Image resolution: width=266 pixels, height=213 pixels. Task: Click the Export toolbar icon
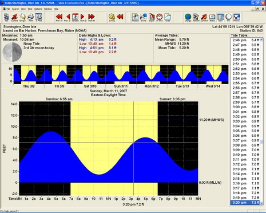pyautogui.click(x=152, y=17)
